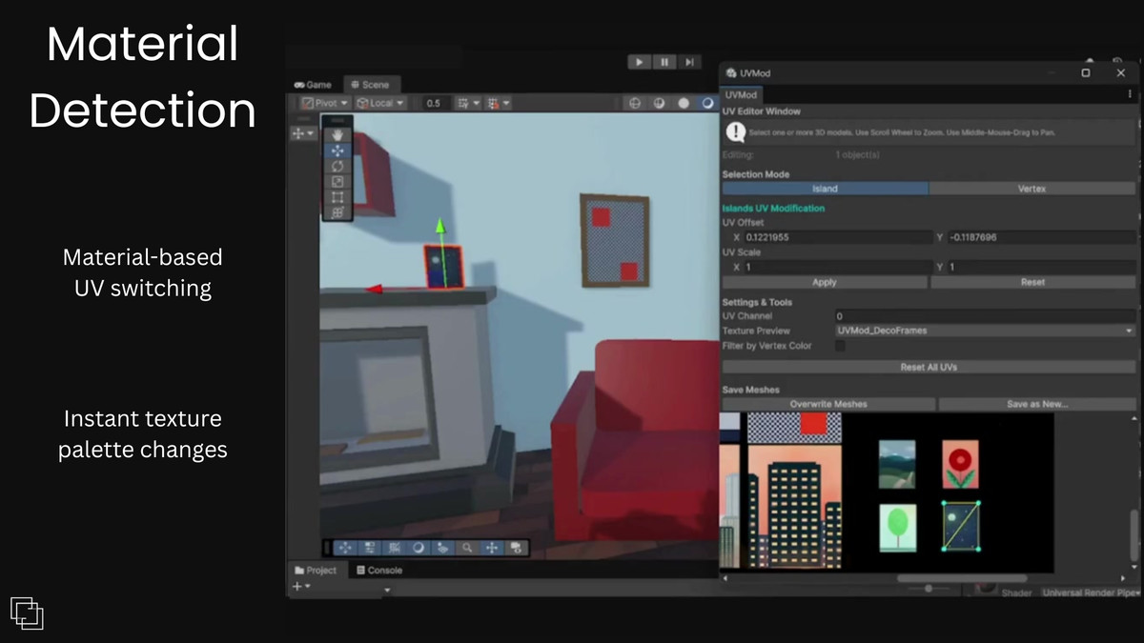This screenshot has width=1144, height=643.
Task: Select the Rotate tool
Action: [337, 166]
